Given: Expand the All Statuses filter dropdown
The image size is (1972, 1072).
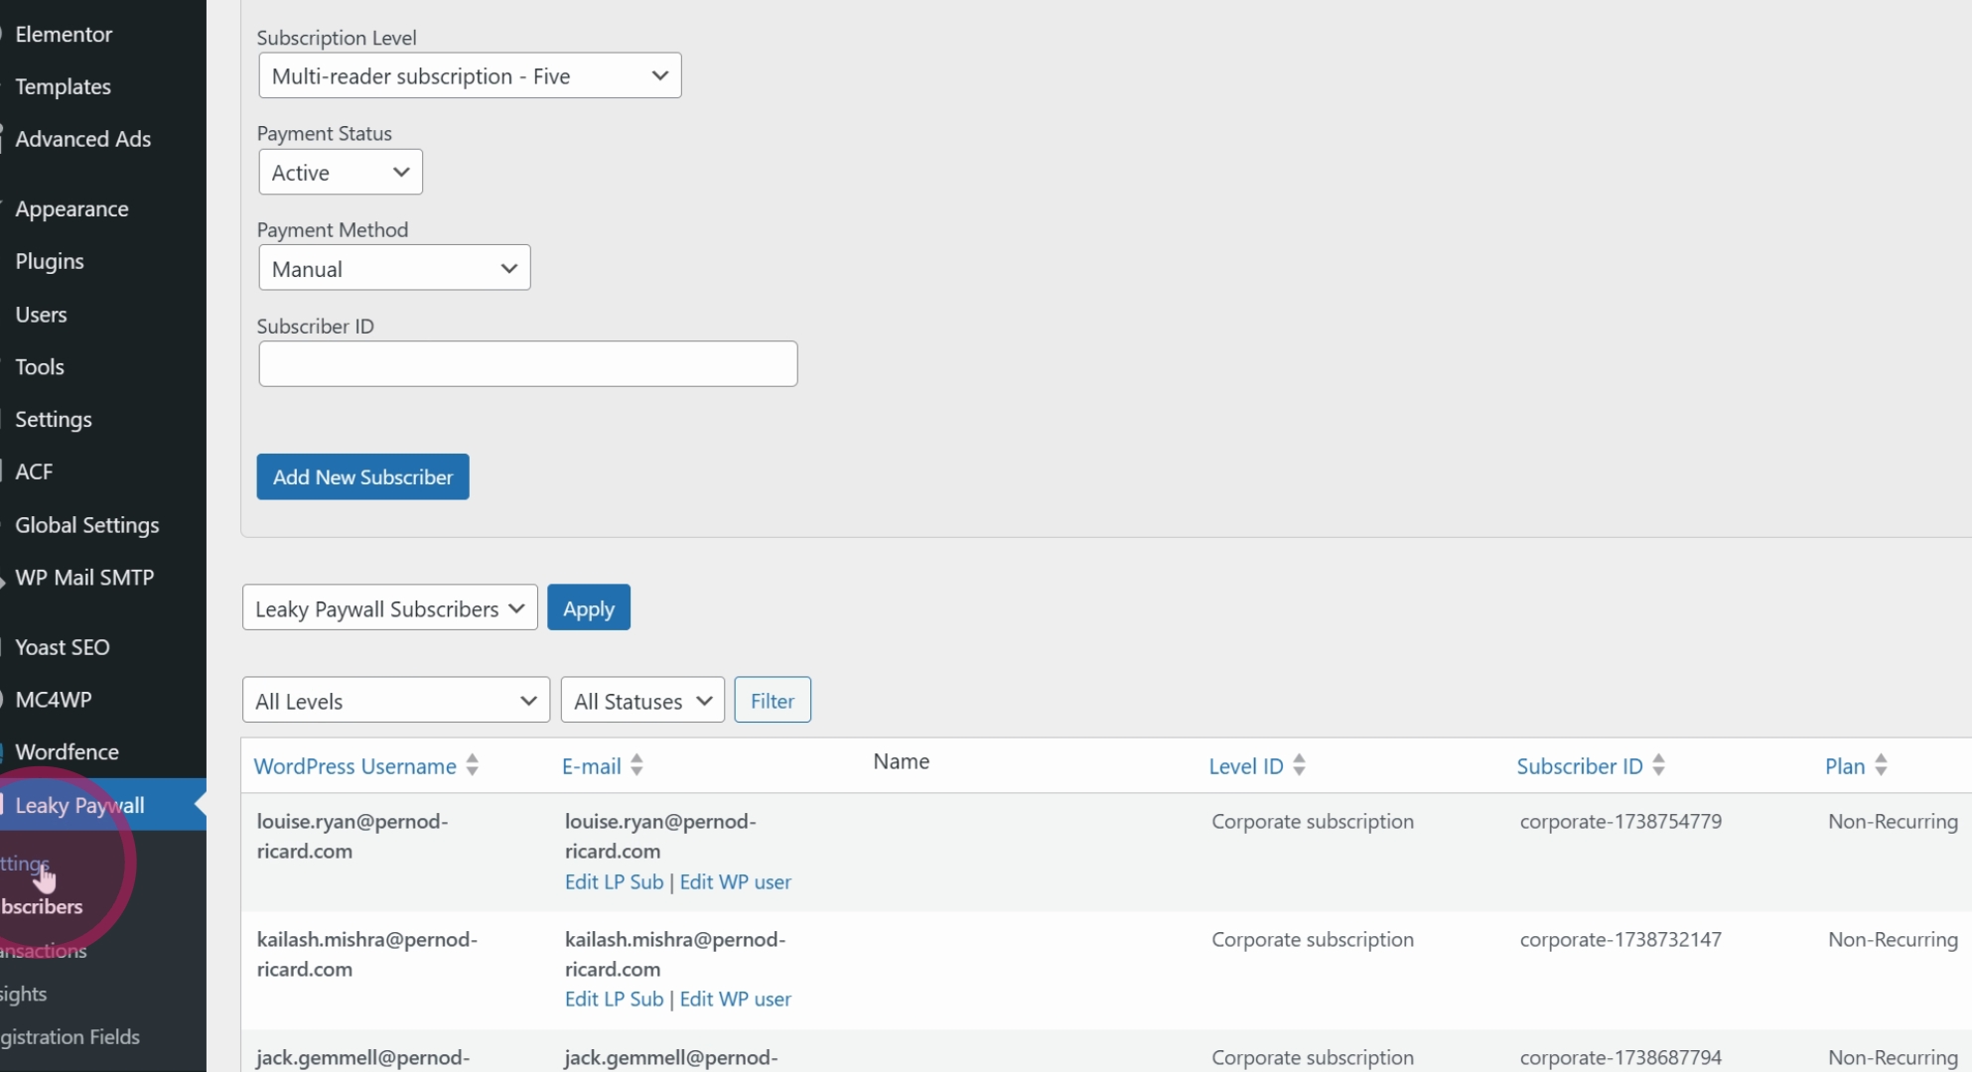Looking at the screenshot, I should pyautogui.click(x=642, y=700).
